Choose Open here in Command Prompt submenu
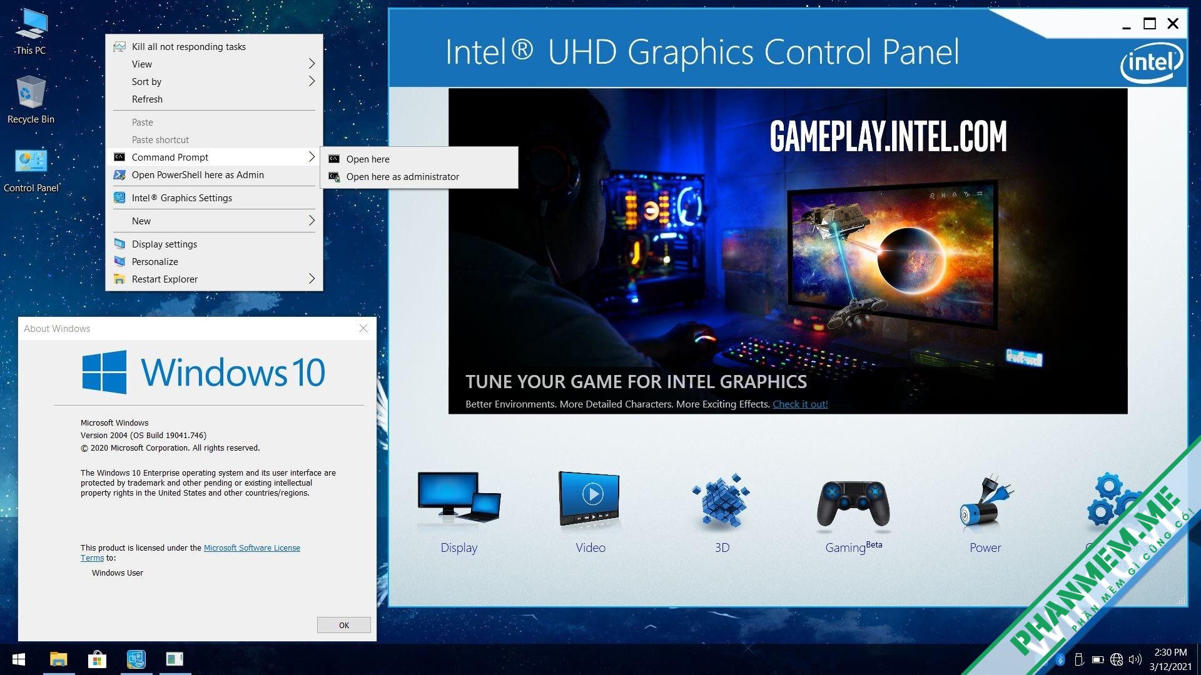This screenshot has width=1201, height=675. pyautogui.click(x=419, y=159)
